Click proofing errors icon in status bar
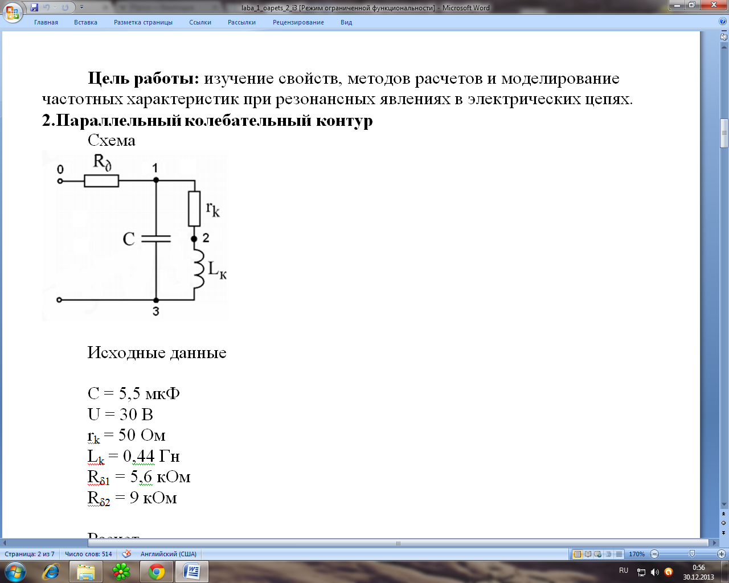Viewport: 729px width, 583px height. pyautogui.click(x=126, y=554)
